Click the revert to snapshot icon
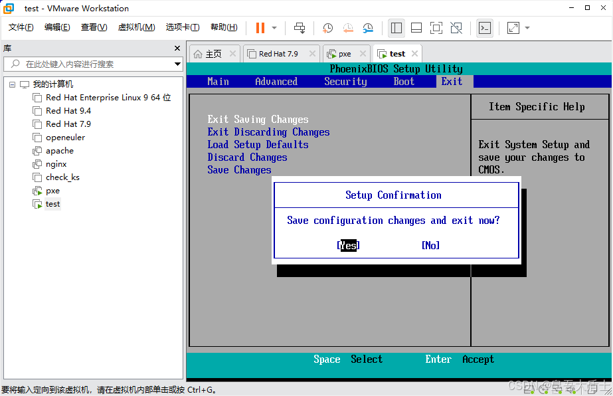Image resolution: width=613 pixels, height=396 pixels. [x=347, y=28]
